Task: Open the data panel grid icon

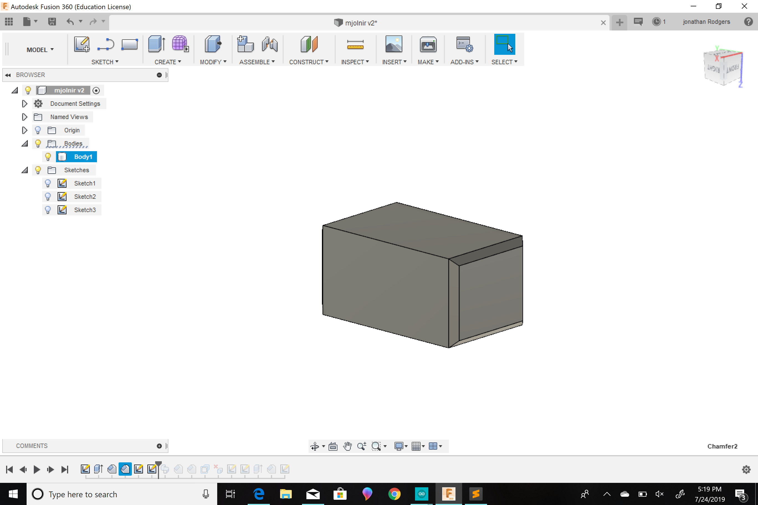Action: pyautogui.click(x=9, y=22)
